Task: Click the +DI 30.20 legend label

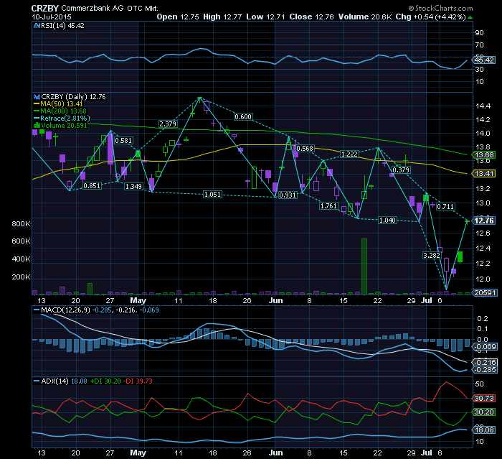Action: (x=105, y=381)
